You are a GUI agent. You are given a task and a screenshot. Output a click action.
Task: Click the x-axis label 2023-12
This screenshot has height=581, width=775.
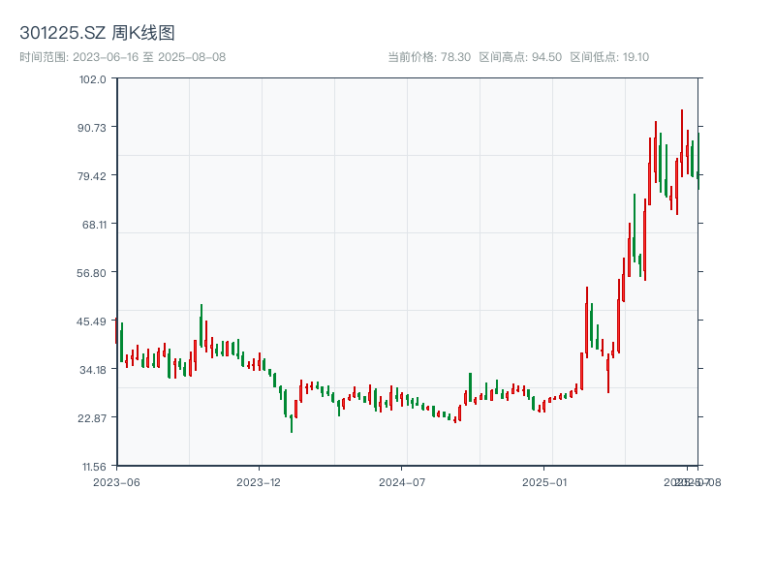pyautogui.click(x=259, y=482)
